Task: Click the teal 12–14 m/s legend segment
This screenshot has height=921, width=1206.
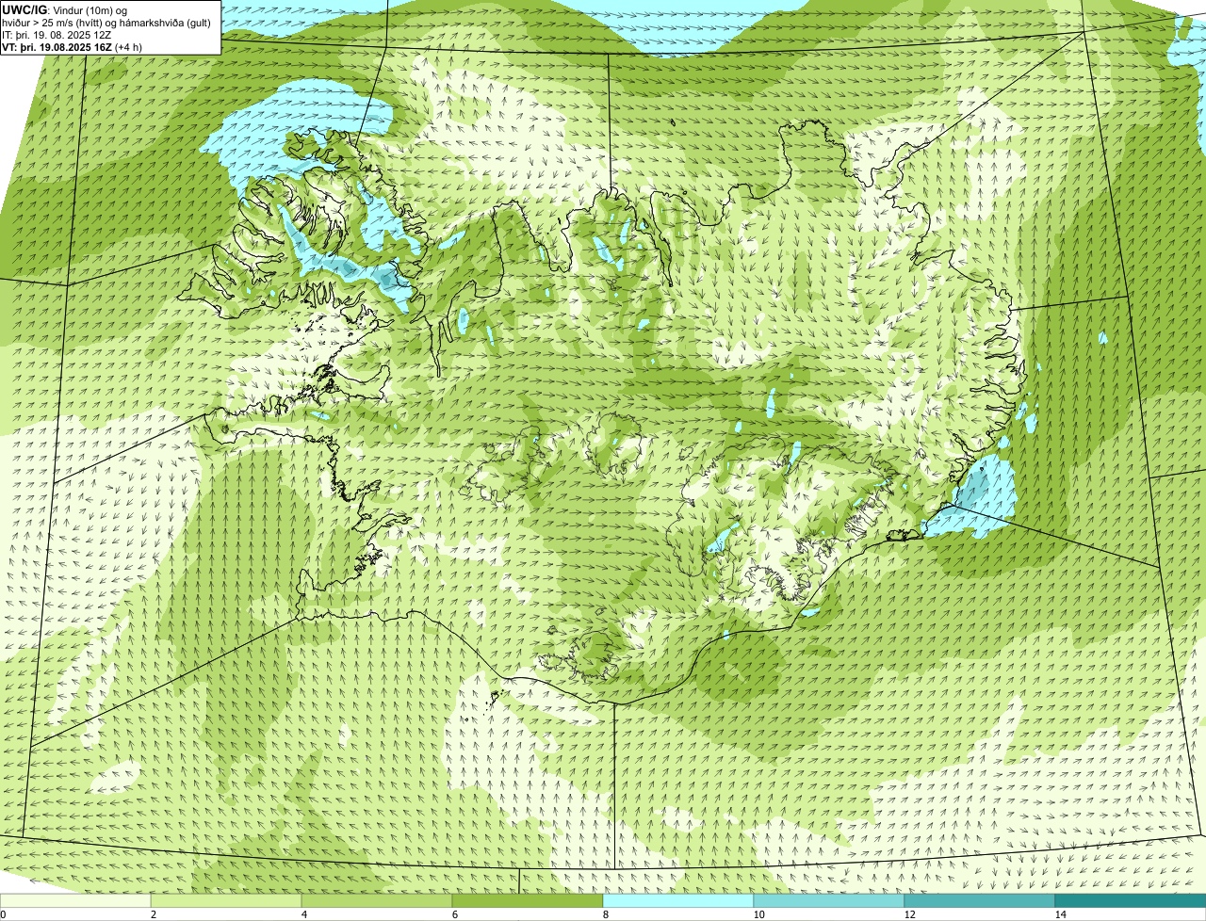Action: tap(980, 900)
